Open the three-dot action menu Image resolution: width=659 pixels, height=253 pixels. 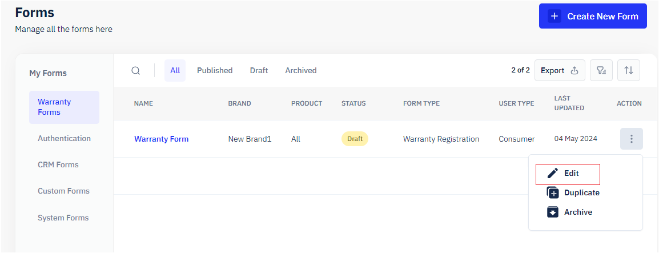point(631,139)
